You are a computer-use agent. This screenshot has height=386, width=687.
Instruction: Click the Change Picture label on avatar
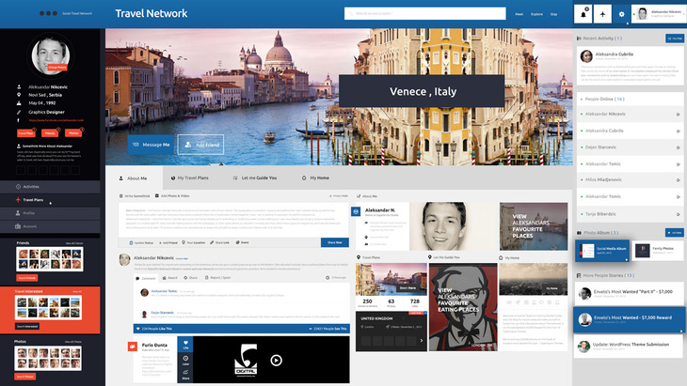pyautogui.click(x=57, y=68)
